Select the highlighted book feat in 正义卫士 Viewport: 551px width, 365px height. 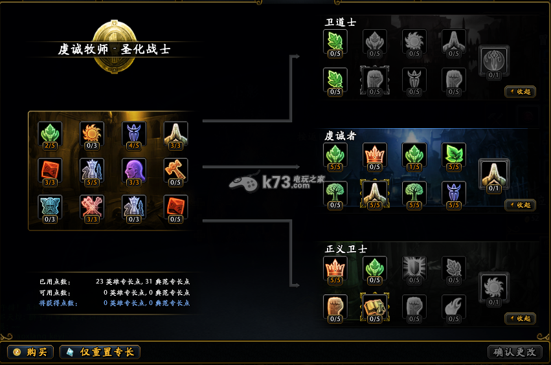pos(375,308)
